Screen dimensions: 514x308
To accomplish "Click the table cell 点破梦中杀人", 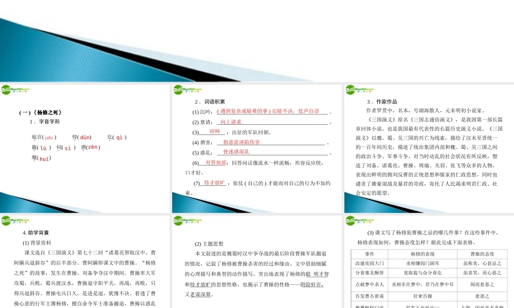I will click(370, 284).
